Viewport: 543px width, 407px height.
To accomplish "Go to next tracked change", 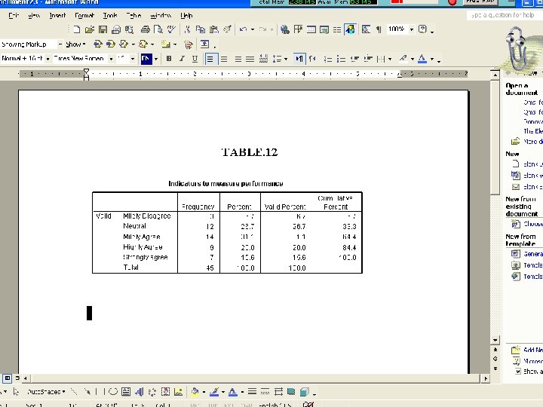I will [110, 44].
